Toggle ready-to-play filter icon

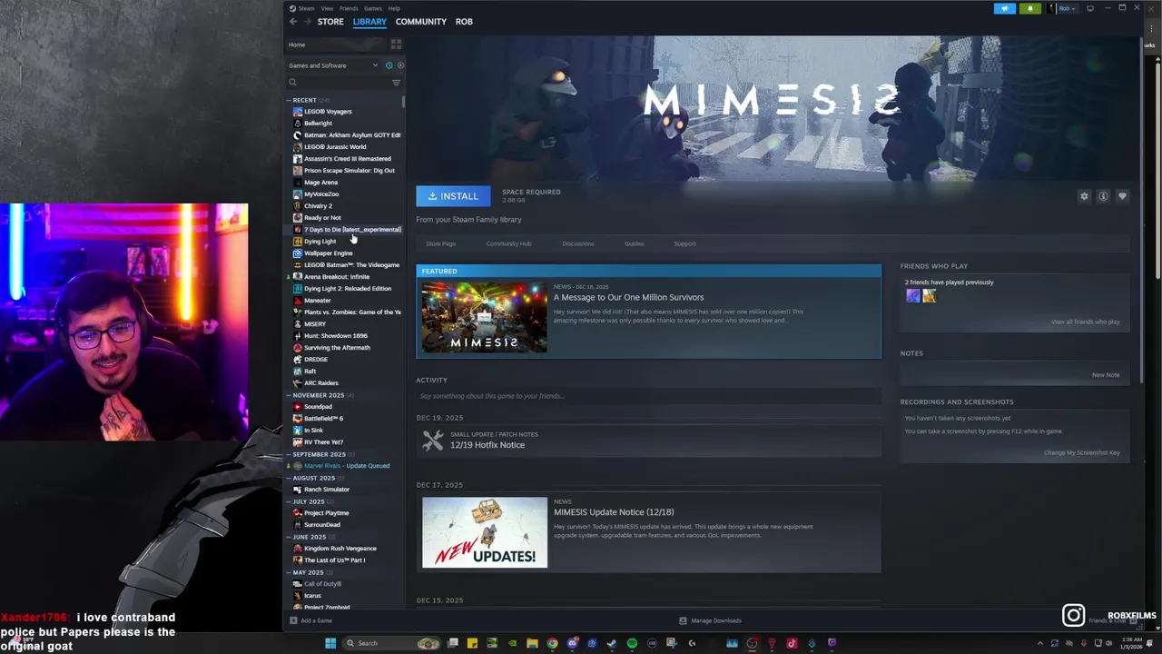click(x=400, y=65)
